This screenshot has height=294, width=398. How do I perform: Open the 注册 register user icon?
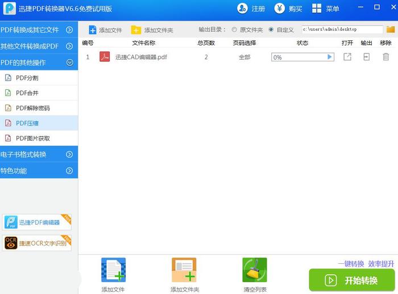[x=242, y=9]
